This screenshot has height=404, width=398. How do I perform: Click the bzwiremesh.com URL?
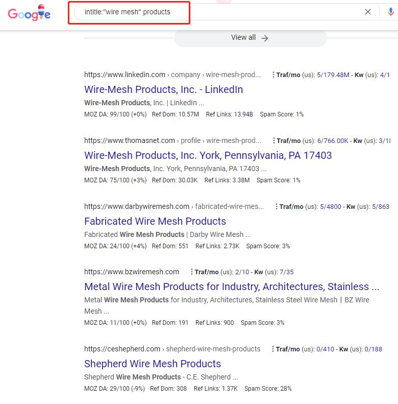click(132, 272)
